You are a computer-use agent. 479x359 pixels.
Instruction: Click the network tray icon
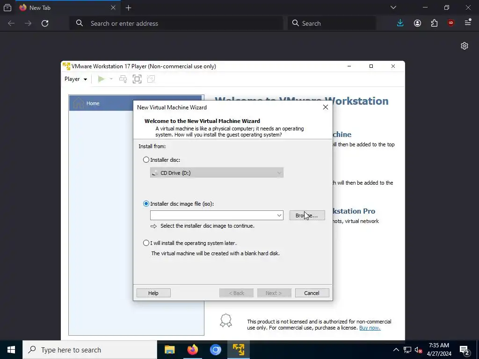(407, 350)
